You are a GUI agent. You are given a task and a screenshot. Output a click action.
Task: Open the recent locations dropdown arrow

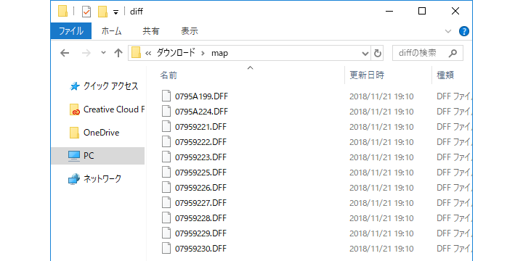pos(103,53)
